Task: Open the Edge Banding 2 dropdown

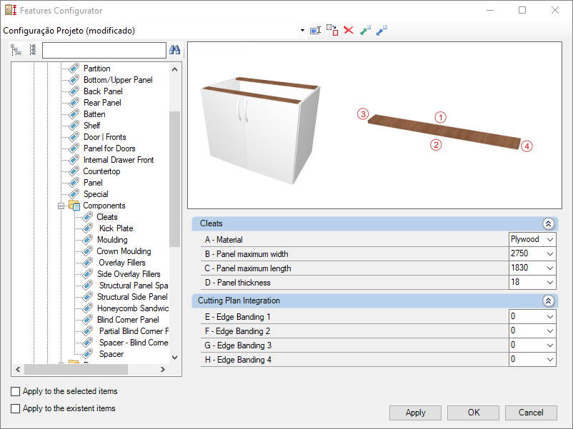Action: click(x=550, y=330)
